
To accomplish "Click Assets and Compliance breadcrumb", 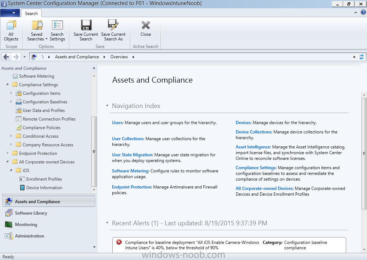I will (x=77, y=57).
